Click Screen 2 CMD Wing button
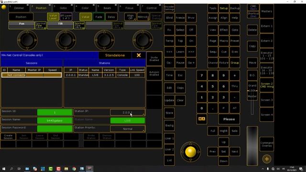 pyautogui.click(x=267, y=85)
